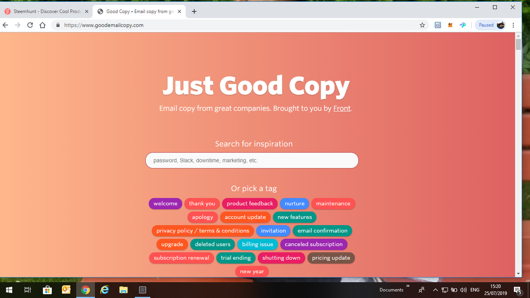Open the MetaMask fox extension

tap(450, 25)
